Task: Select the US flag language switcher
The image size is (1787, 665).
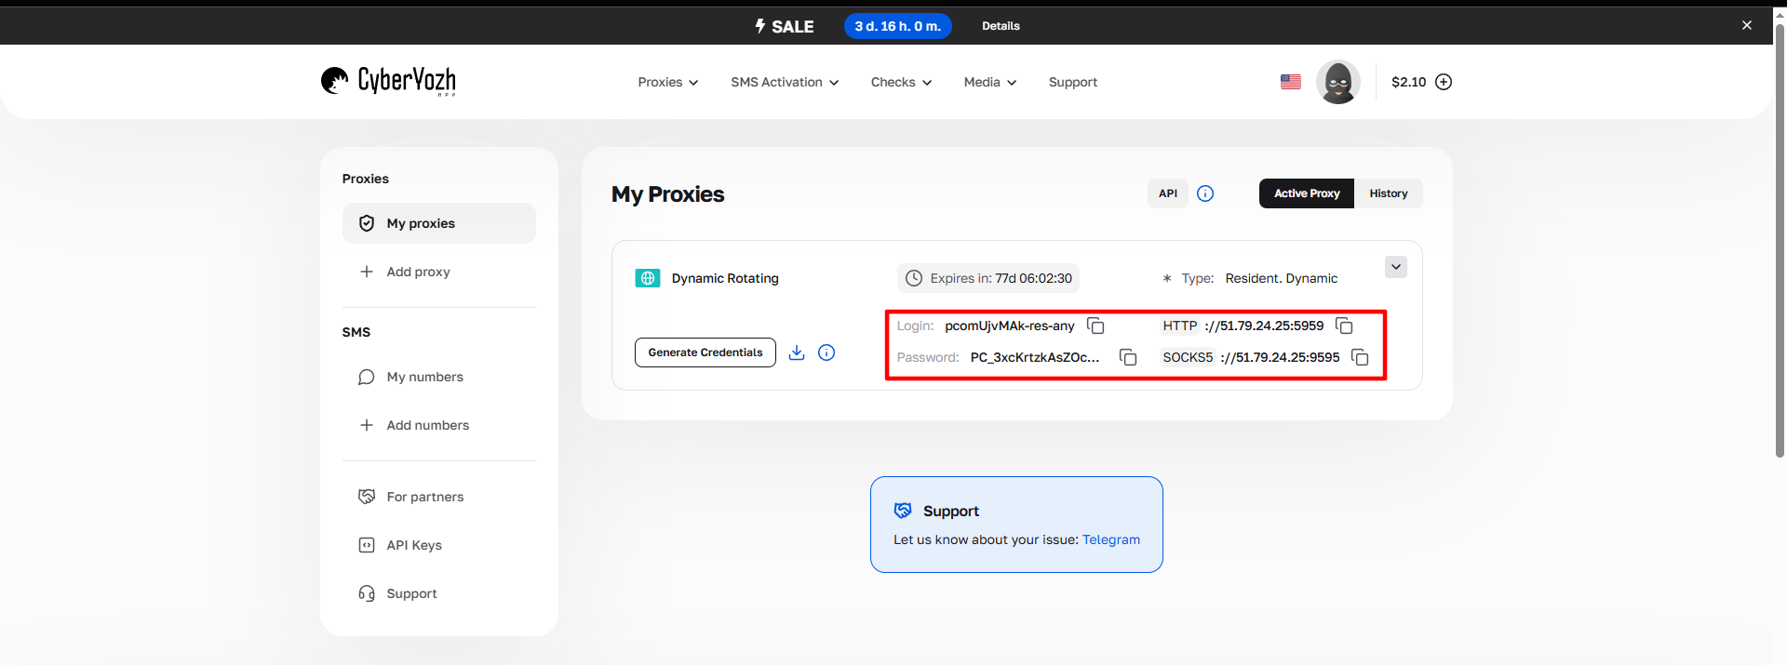Action: click(1290, 82)
